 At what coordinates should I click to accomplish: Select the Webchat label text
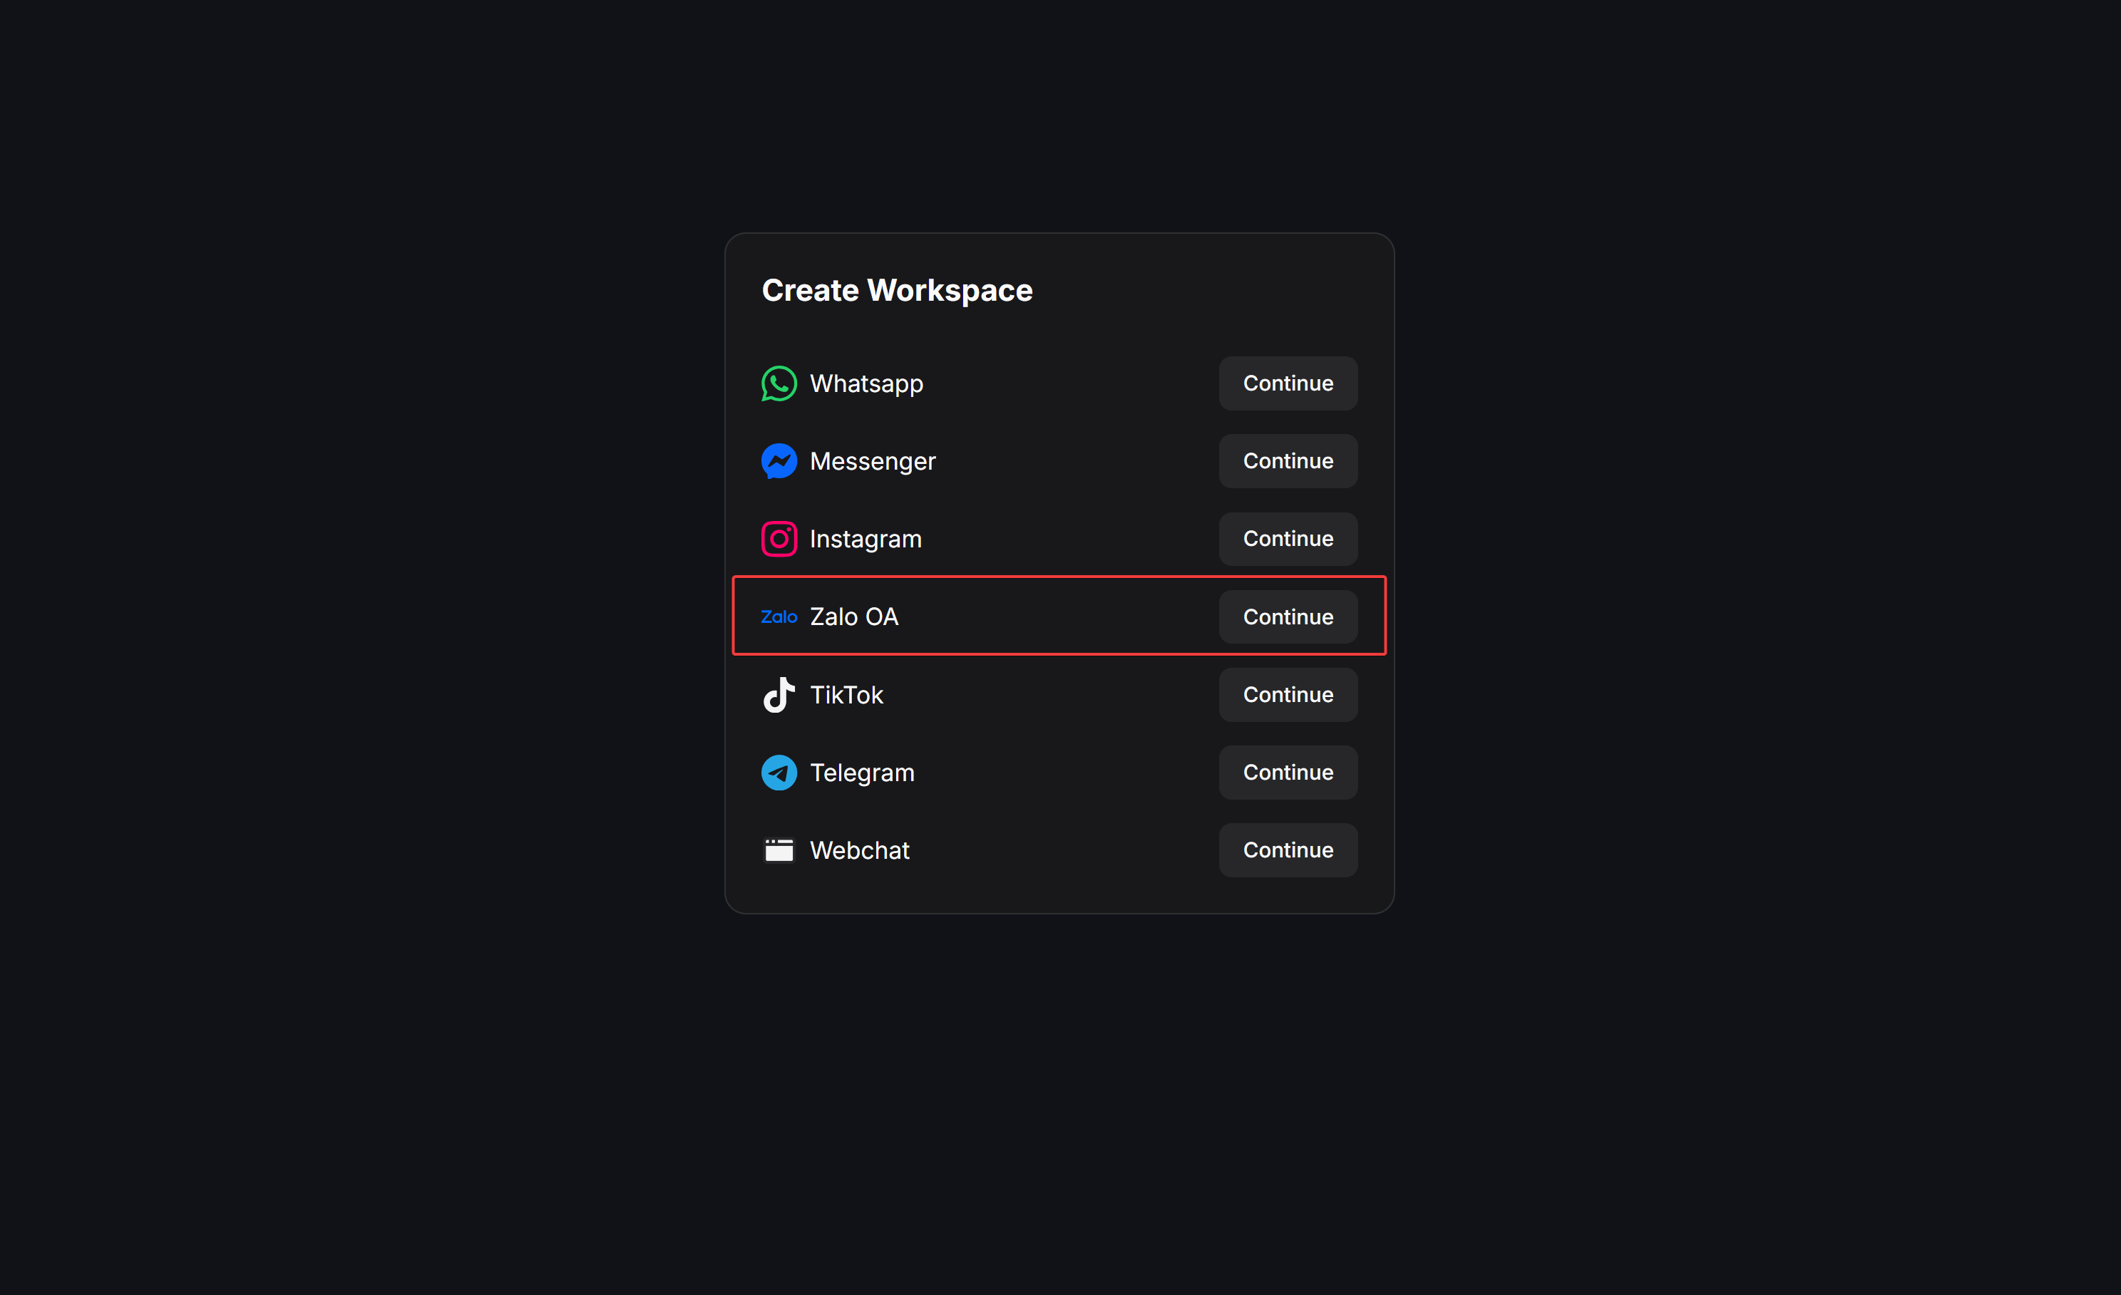coord(859,850)
